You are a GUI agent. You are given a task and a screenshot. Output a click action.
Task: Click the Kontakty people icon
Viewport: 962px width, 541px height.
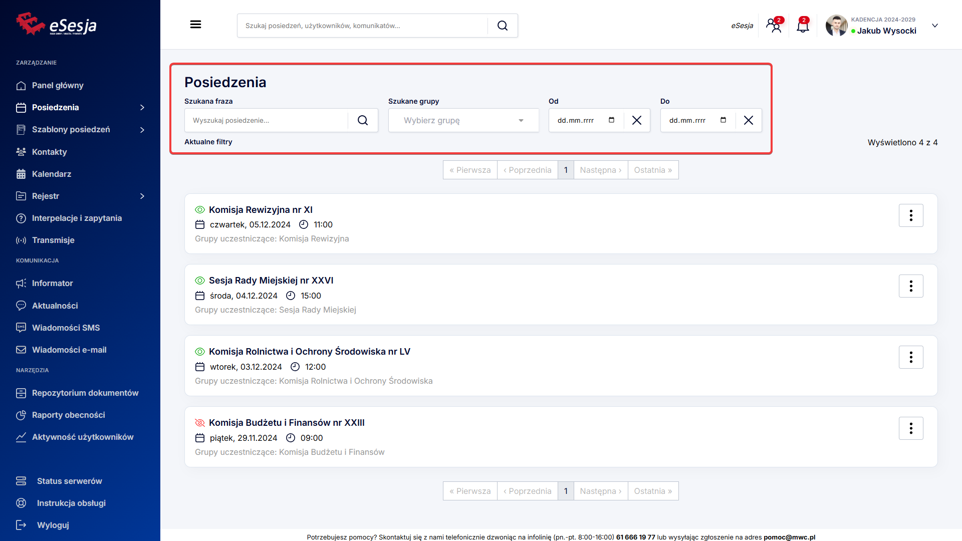tap(21, 152)
